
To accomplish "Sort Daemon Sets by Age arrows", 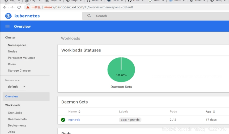I will coord(214,112).
